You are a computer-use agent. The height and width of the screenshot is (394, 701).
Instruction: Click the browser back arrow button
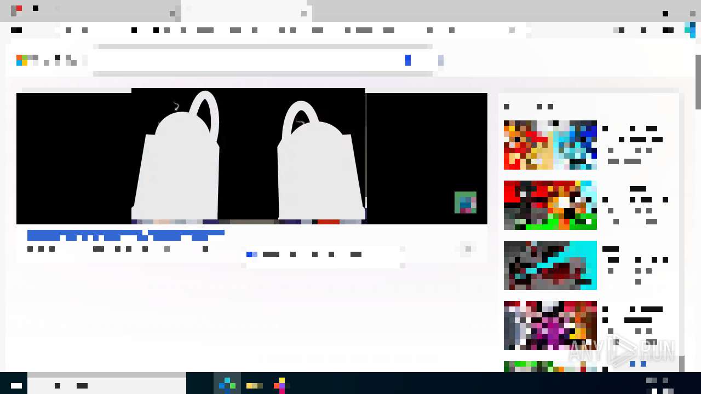click(x=16, y=30)
